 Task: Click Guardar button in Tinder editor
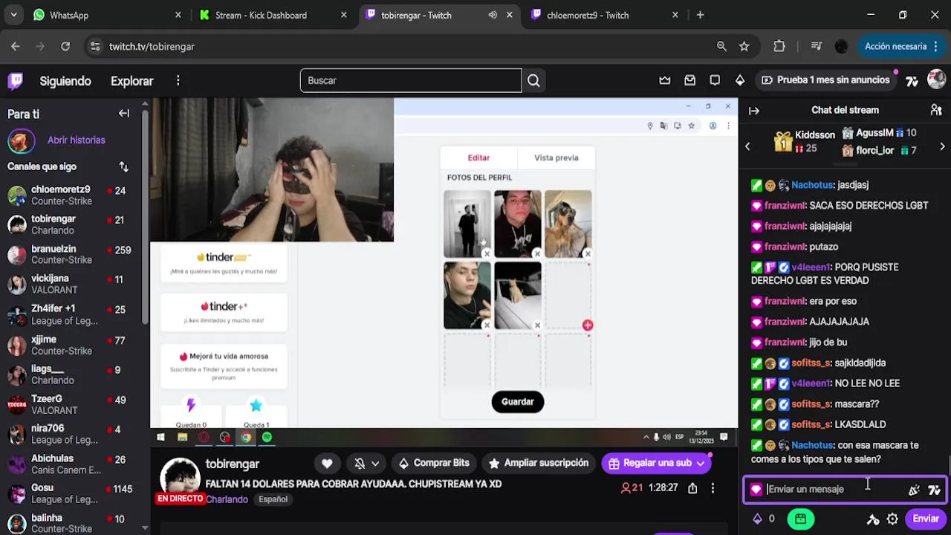pos(518,402)
